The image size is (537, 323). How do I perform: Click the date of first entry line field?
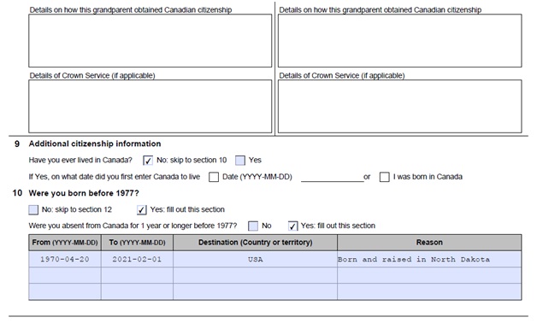click(332, 177)
